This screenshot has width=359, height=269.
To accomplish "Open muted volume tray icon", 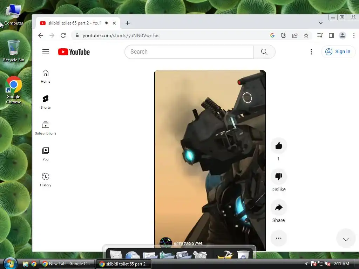I will [x=328, y=264].
